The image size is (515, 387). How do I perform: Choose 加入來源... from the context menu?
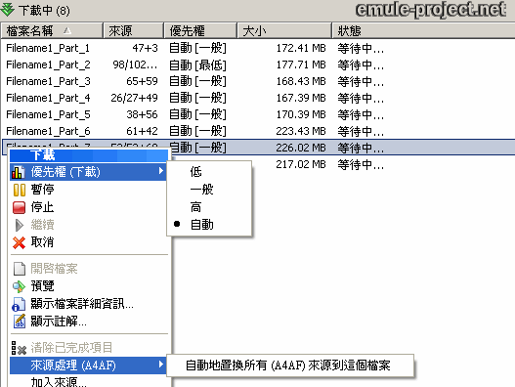click(59, 382)
